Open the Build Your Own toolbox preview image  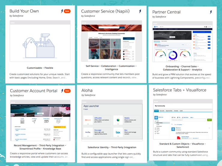(x=40, y=41)
